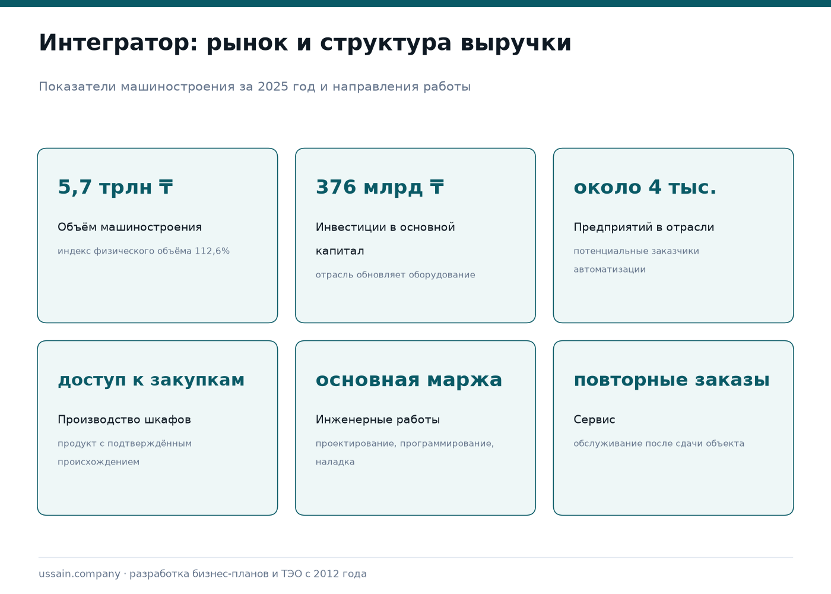Select "Предприятий в отрасли" label

tap(644, 227)
